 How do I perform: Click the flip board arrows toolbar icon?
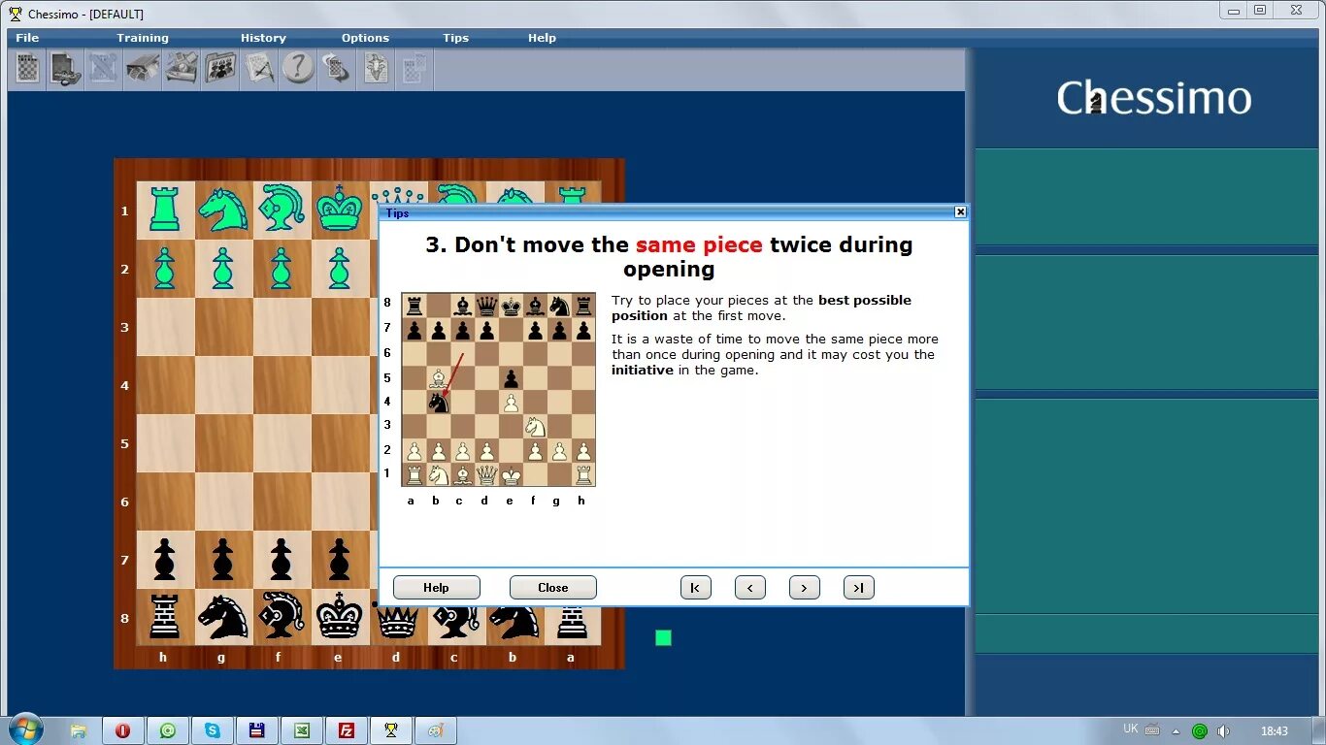click(x=337, y=69)
